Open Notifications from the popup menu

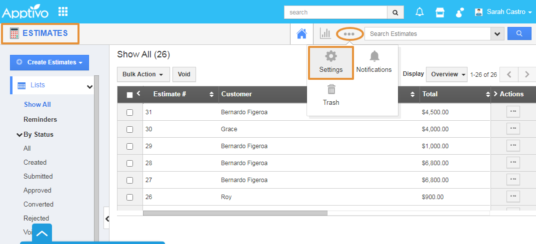pos(374,62)
